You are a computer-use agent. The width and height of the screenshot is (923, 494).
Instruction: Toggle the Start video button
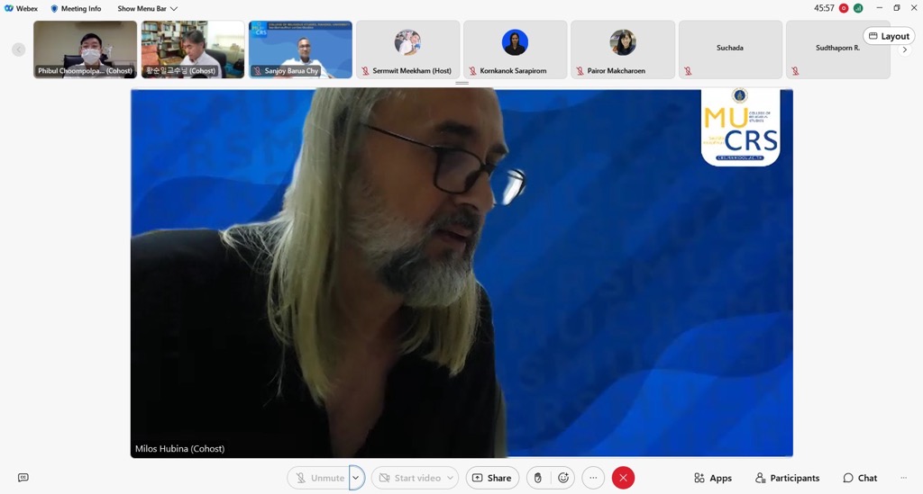click(408, 478)
